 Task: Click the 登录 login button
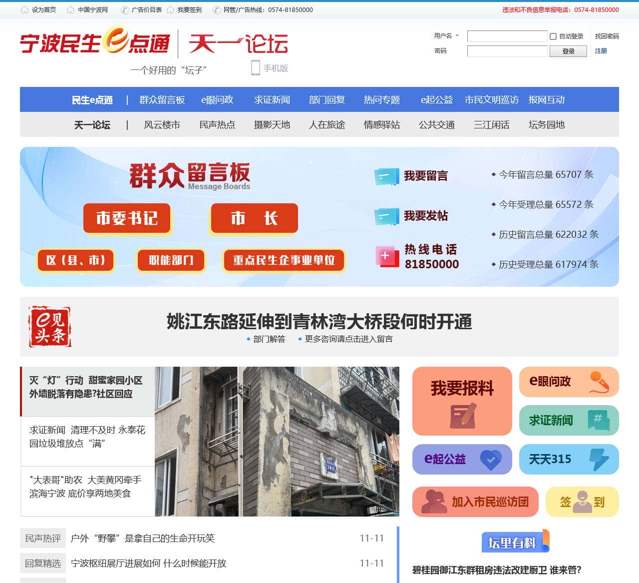568,51
